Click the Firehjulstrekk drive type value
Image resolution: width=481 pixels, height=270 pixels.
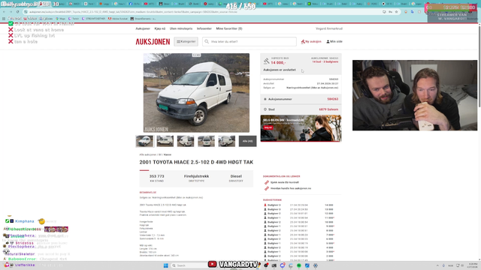196,176
